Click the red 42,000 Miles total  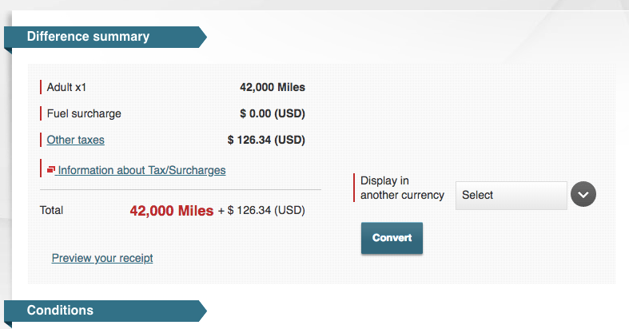point(171,211)
